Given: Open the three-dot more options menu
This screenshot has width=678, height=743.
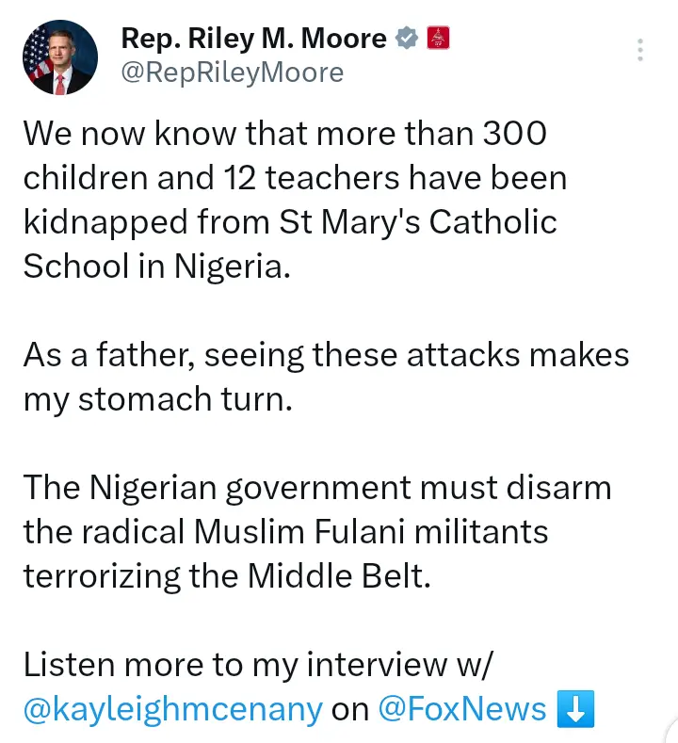Looking at the screenshot, I should coord(640,50).
